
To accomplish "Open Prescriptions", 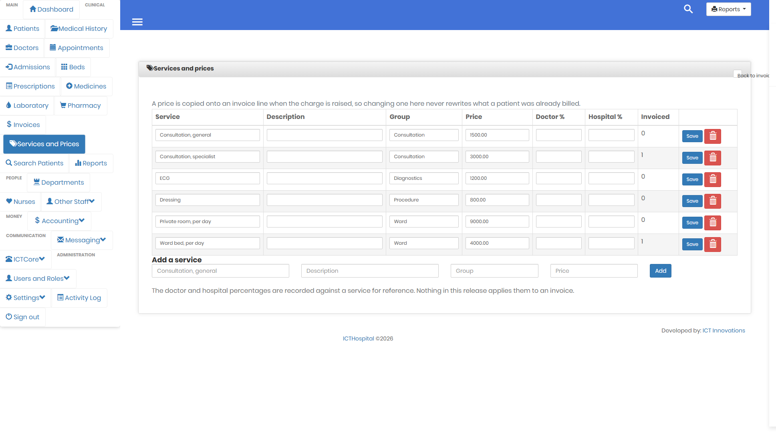I will (x=30, y=86).
